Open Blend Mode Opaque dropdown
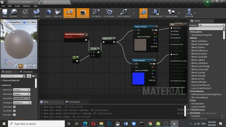The image size is (226, 127). (22, 94)
